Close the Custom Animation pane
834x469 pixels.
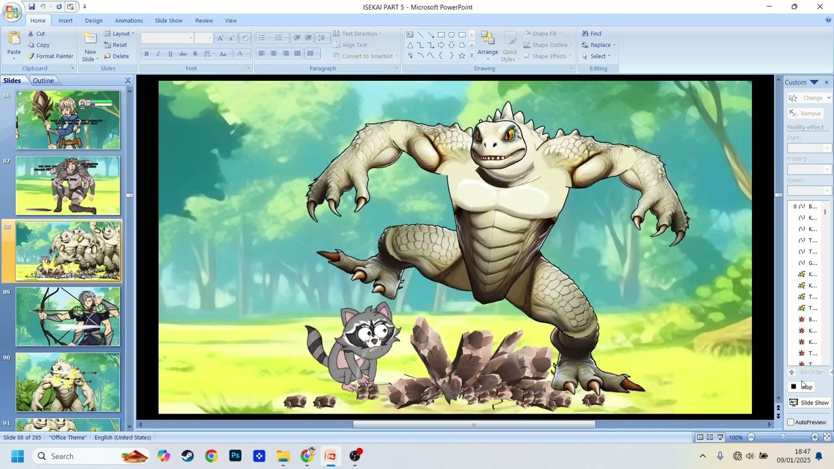click(826, 82)
